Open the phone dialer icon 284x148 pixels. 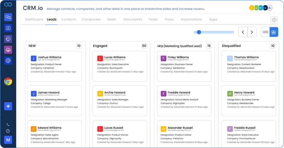coord(8,125)
